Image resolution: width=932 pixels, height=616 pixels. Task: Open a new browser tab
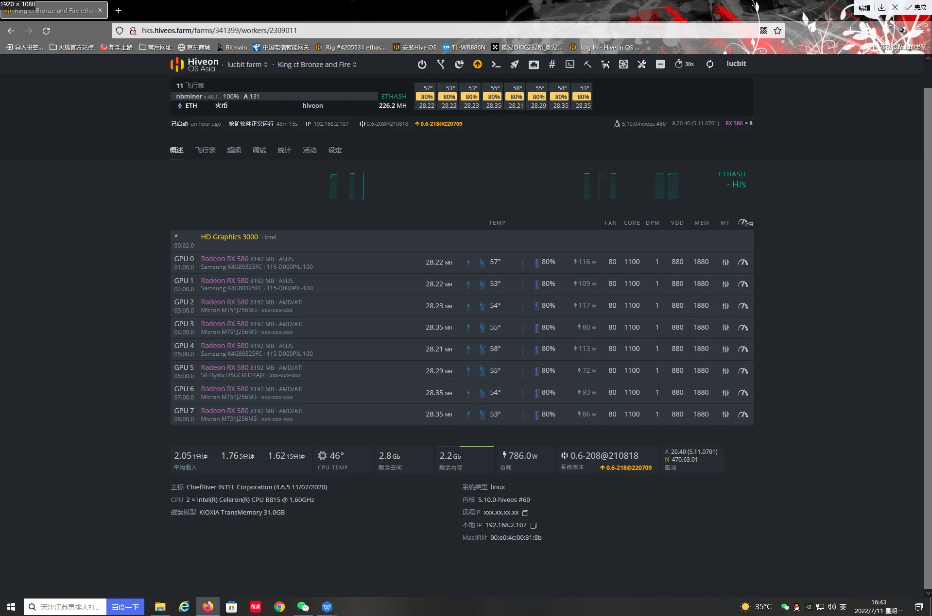point(118,10)
